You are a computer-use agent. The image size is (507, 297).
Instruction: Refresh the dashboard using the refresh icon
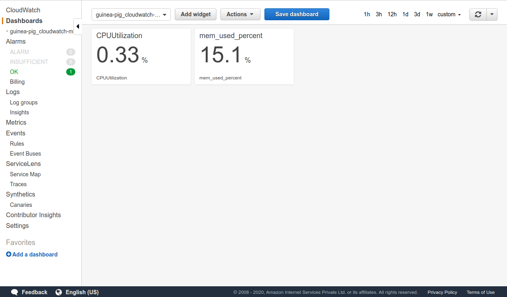[478, 14]
